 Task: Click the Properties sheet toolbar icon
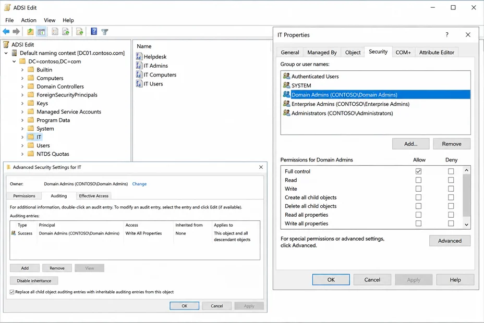[x=55, y=31]
